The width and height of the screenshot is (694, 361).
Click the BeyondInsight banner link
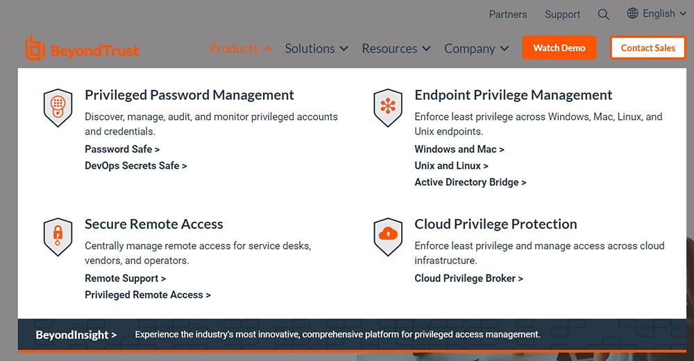(76, 335)
